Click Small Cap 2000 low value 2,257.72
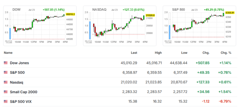 pos(180,92)
